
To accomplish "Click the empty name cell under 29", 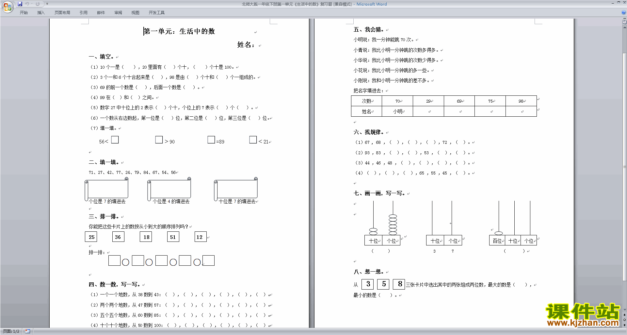I will (428, 111).
